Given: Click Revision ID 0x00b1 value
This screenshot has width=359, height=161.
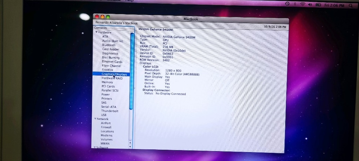Looking at the screenshot, I should click(x=168, y=57).
